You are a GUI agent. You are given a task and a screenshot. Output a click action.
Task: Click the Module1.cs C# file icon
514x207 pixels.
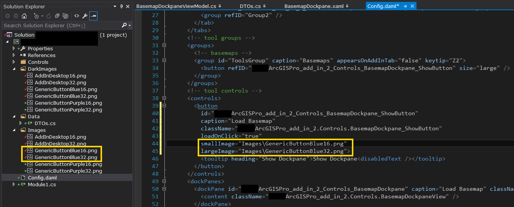(x=23, y=184)
